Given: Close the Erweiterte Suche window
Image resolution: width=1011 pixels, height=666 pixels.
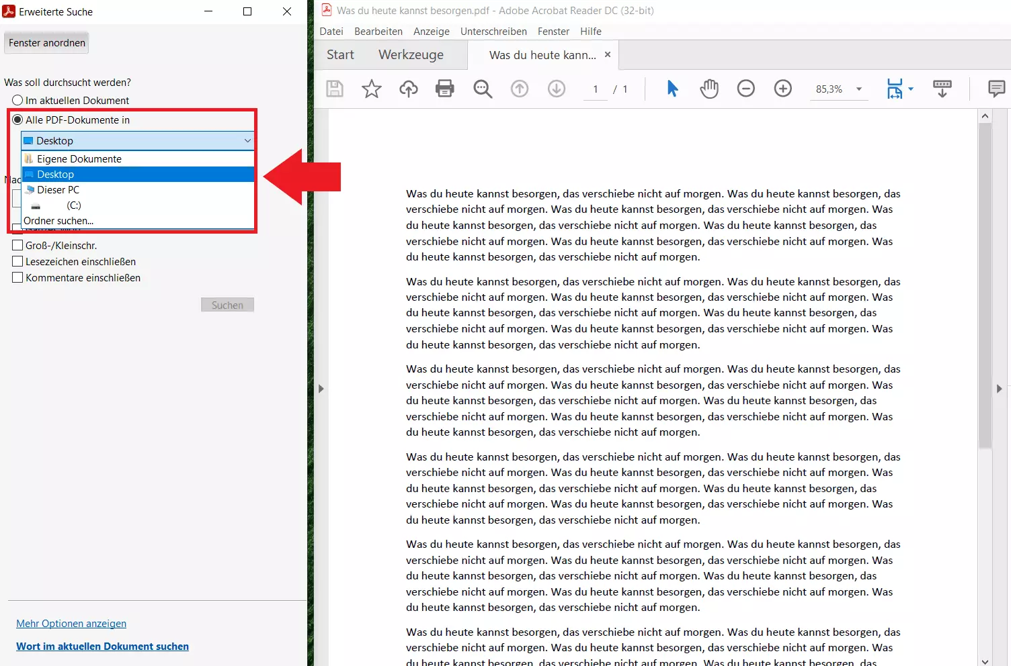Looking at the screenshot, I should 287,11.
